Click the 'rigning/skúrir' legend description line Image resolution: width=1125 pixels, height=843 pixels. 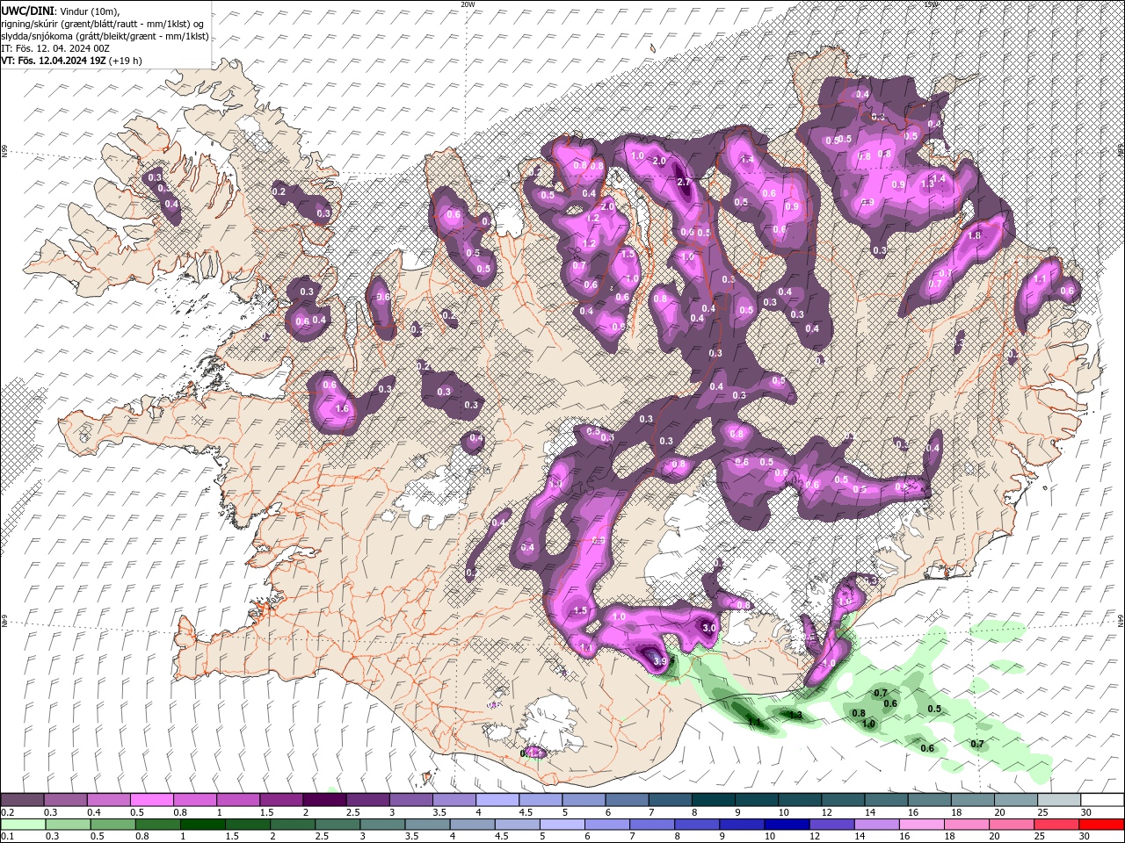(x=102, y=23)
